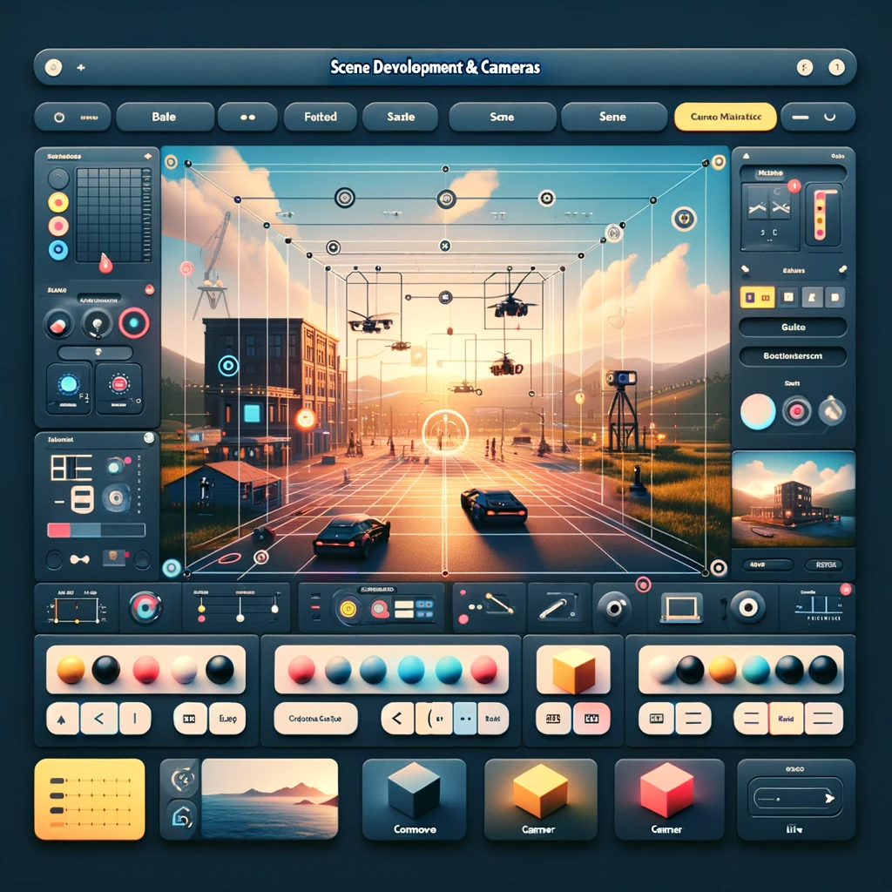Select the dark Comove cube tile
This screenshot has height=892, width=892.
(414, 800)
